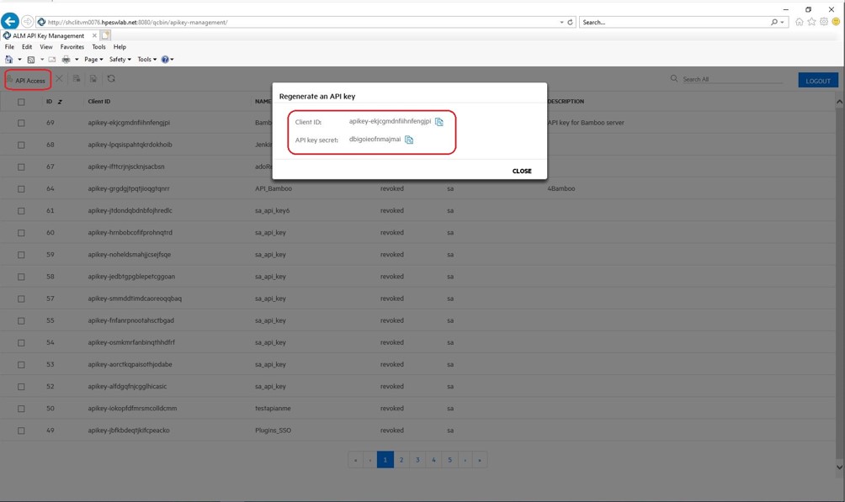Switch to the ALM API Key Management tab

tap(45, 36)
